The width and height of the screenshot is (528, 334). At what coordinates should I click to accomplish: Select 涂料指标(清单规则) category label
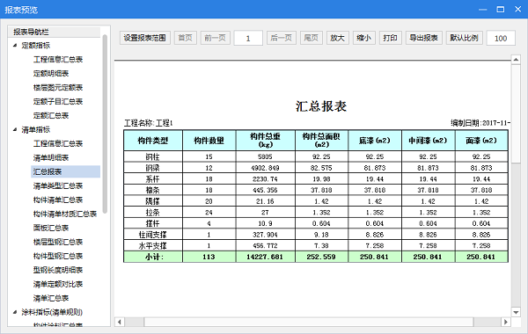click(52, 312)
